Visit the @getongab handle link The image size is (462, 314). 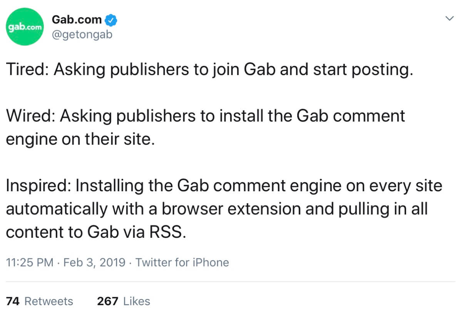coord(82,35)
